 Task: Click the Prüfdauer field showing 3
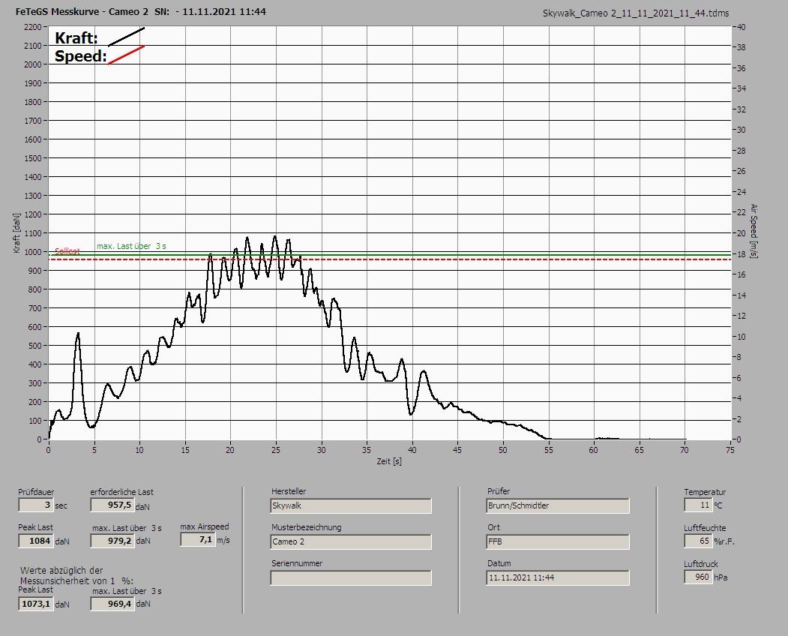[x=36, y=505]
